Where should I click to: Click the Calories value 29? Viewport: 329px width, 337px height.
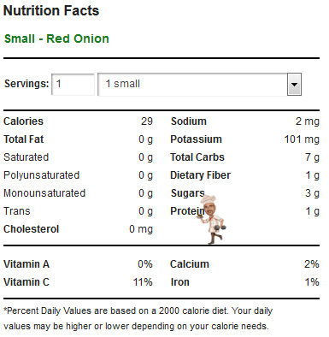(147, 121)
